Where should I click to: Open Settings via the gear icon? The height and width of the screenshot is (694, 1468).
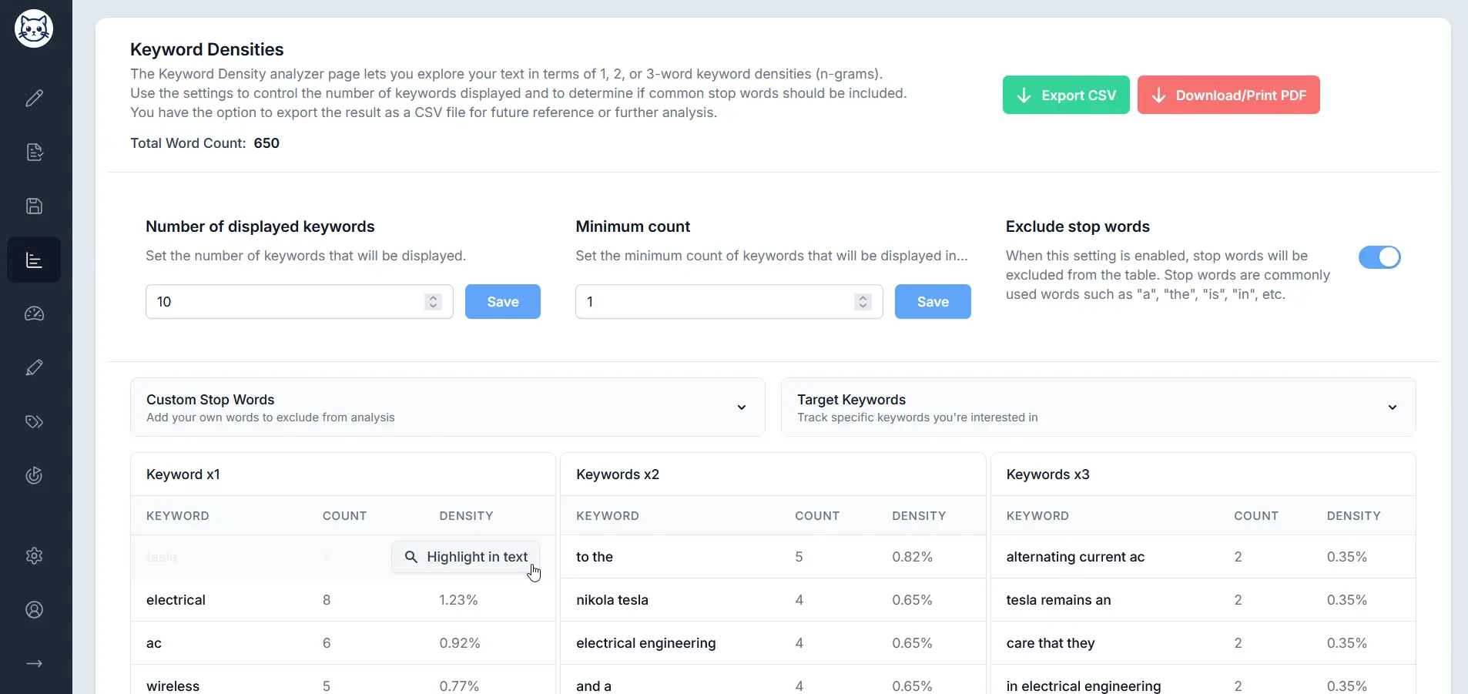[35, 556]
